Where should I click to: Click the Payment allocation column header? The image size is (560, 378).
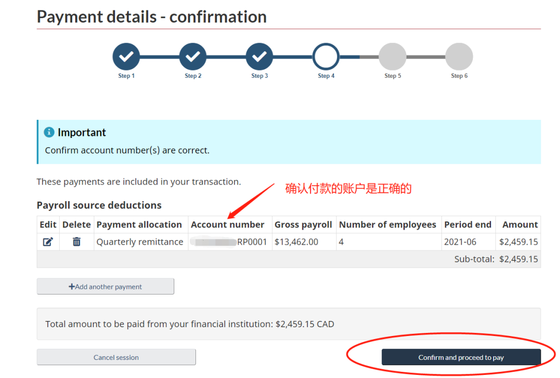pos(139,225)
